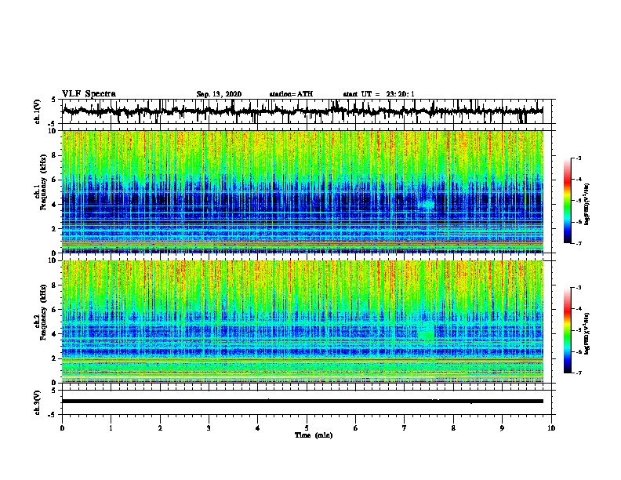Click the ch.1 colorbar log(PSD) unit label
621x480 pixels.
point(587,205)
